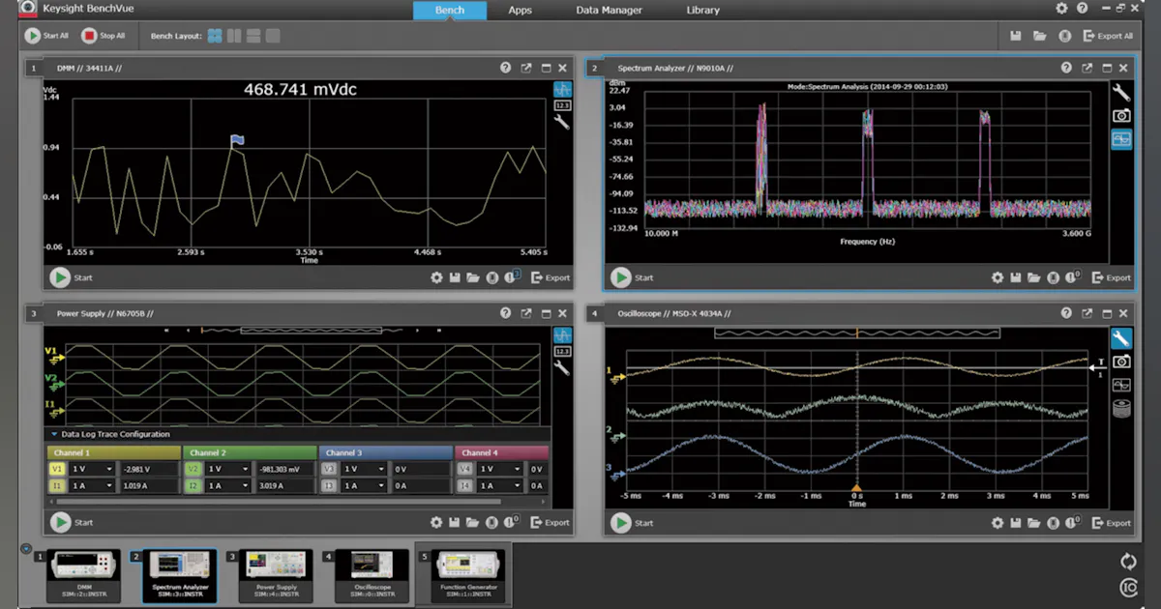Click the blue flag marker on DMM chart
Screen dimensions: 1161x609
click(x=237, y=140)
